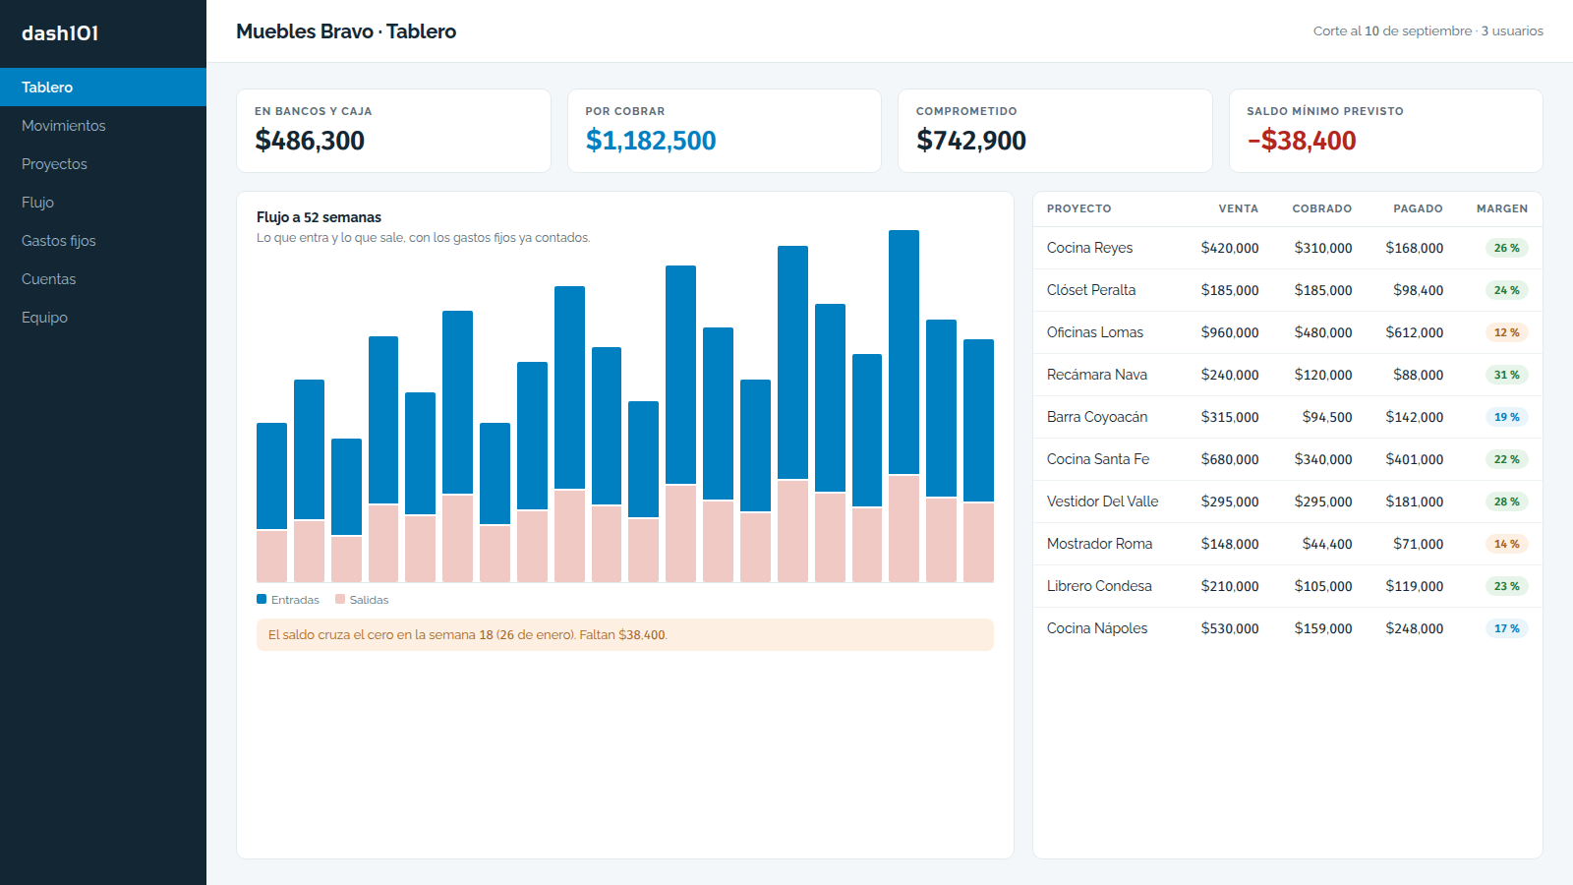Go to Proyectos in the sidebar
Screen dimensions: 1573x885
click(x=103, y=164)
